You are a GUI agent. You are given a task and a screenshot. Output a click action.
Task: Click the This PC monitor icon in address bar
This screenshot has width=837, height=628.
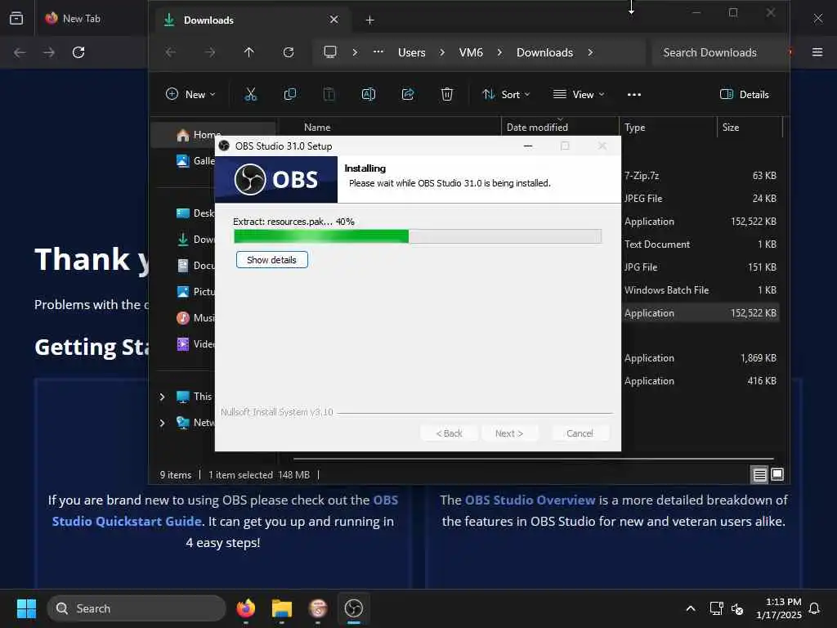[330, 52]
